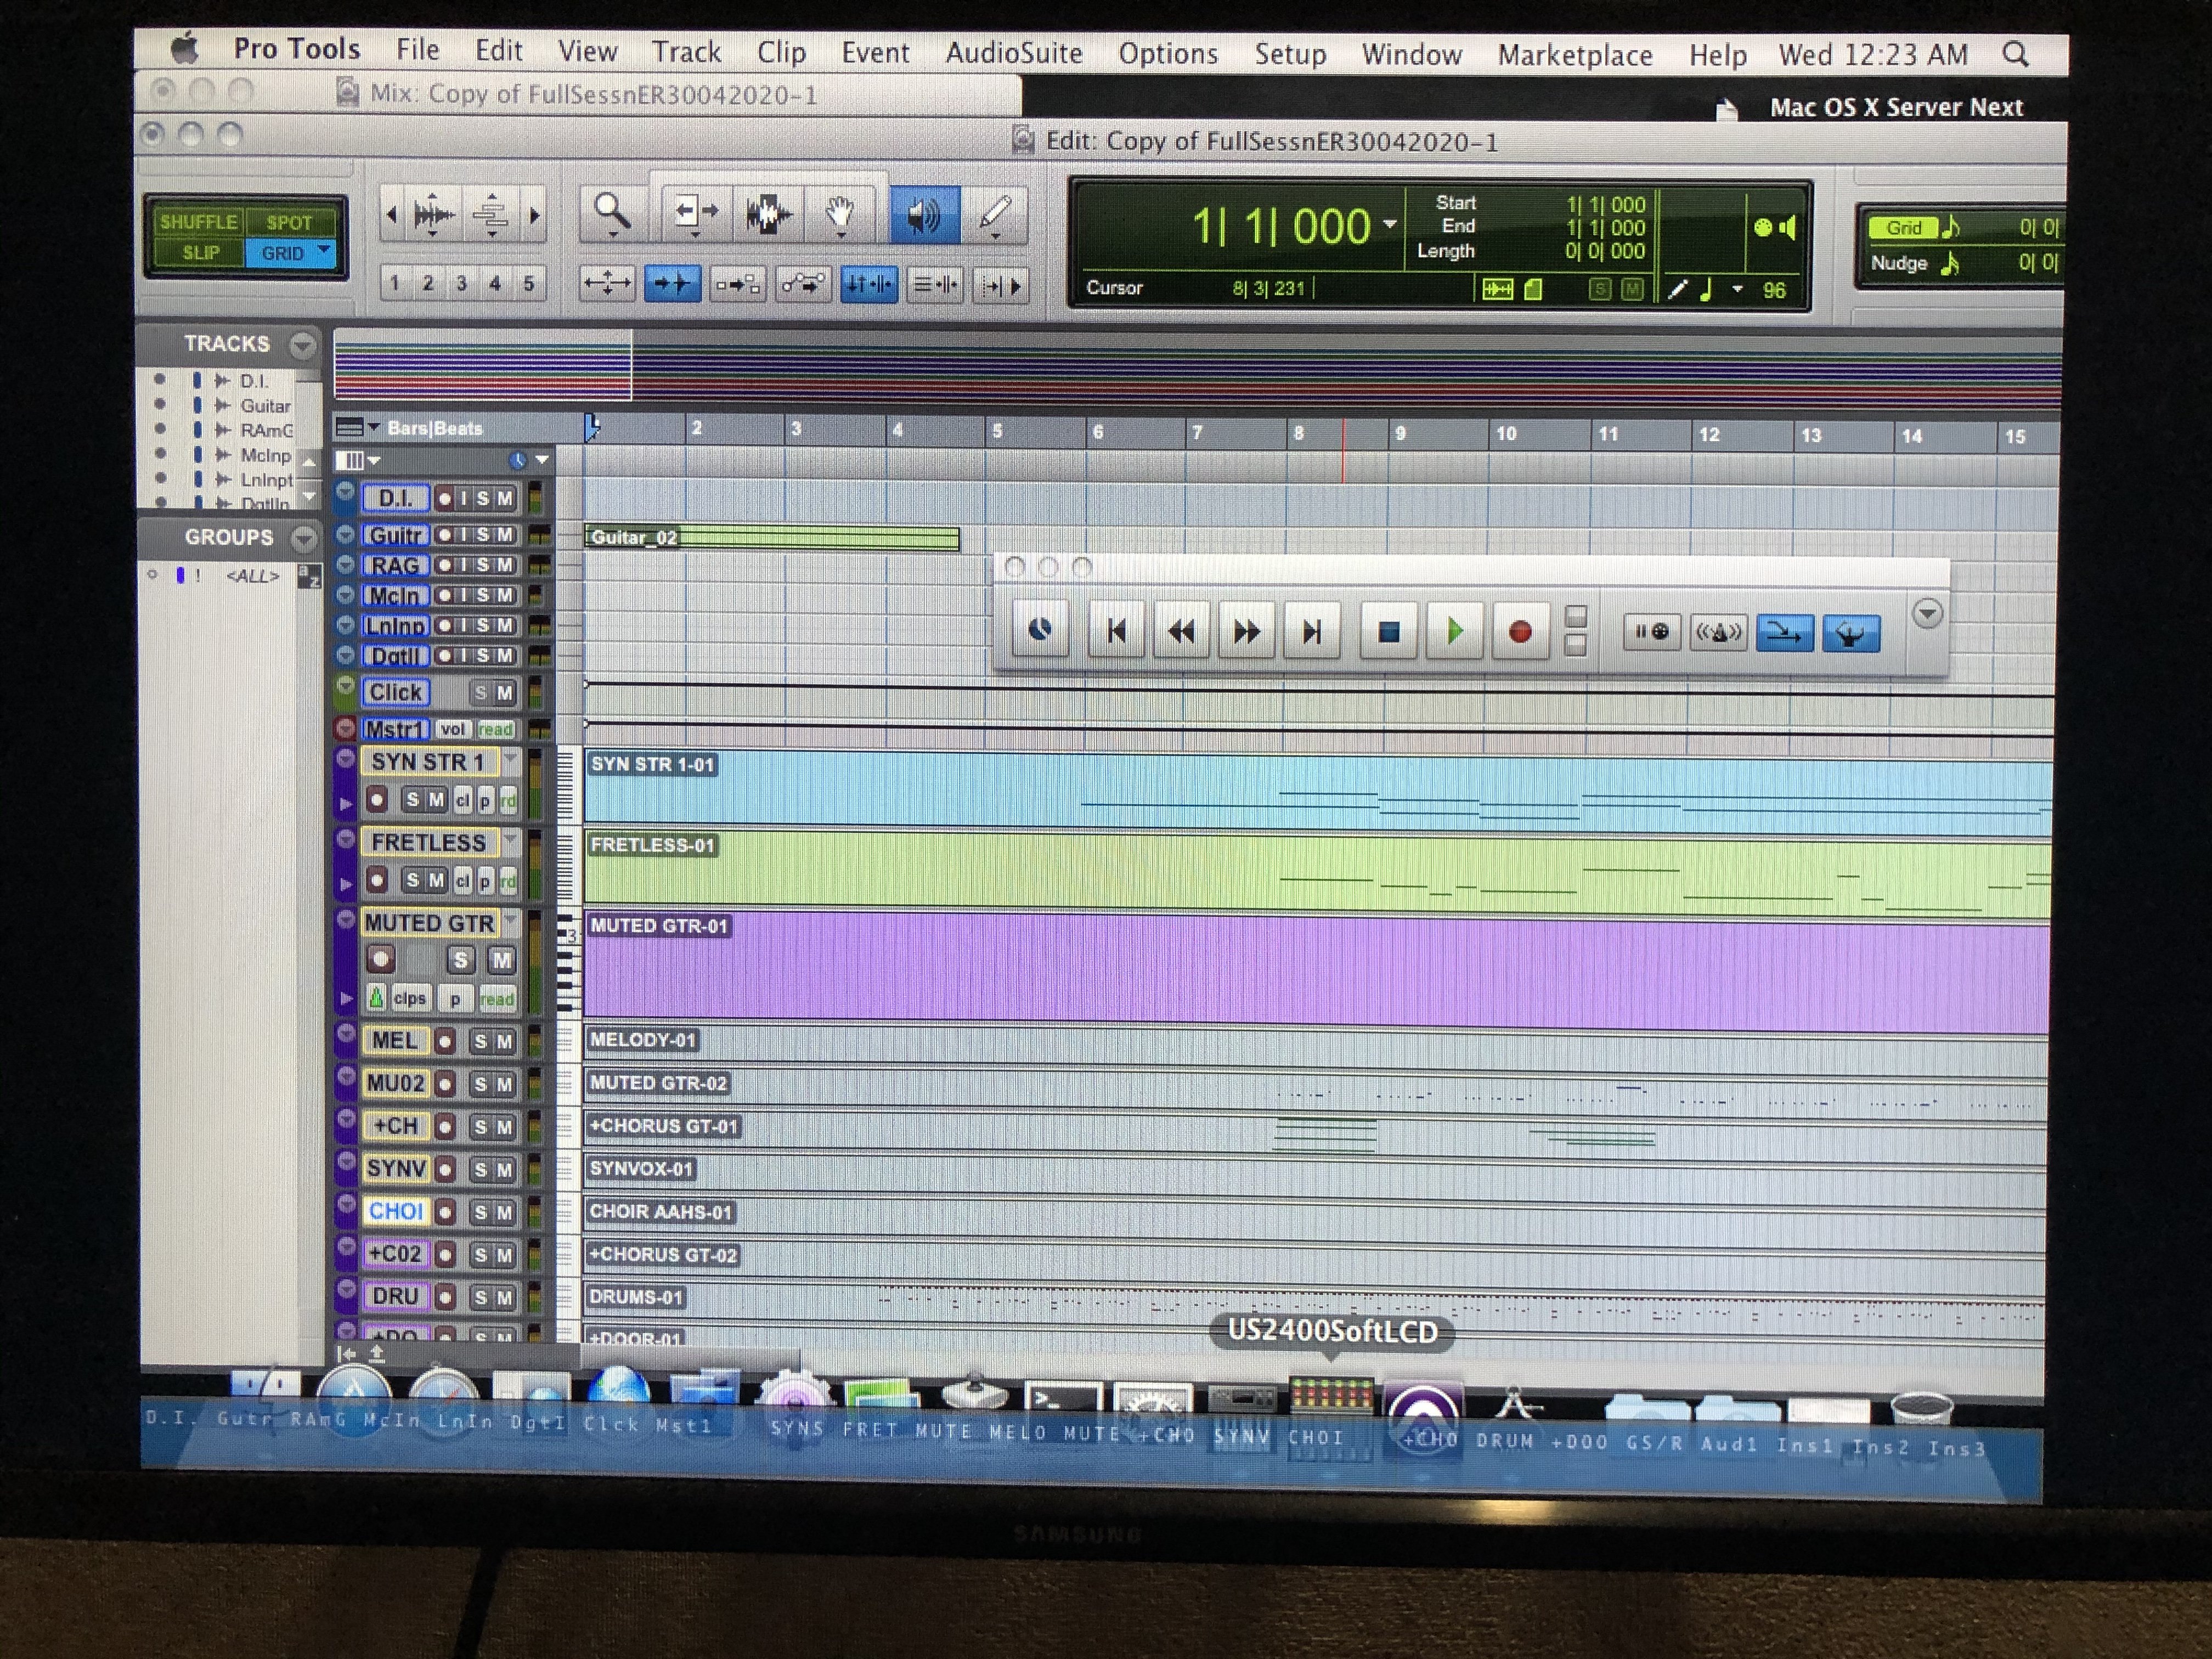Select the Pencil tool
The height and width of the screenshot is (1659, 2212).
tap(994, 213)
